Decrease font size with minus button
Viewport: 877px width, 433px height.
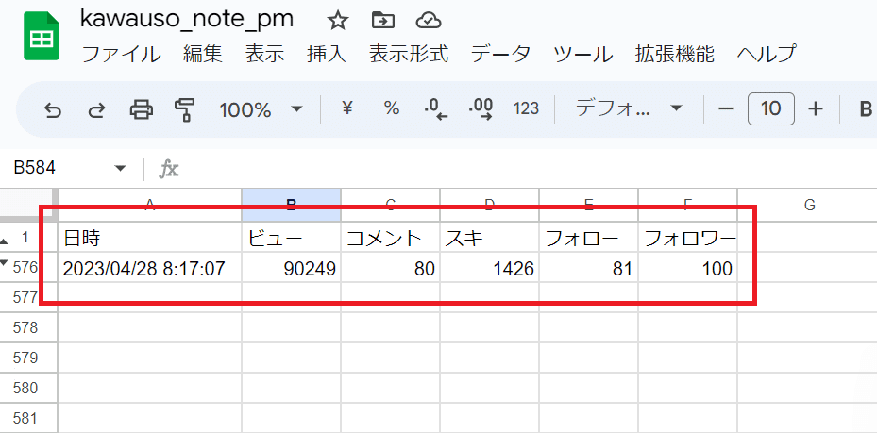[x=725, y=108]
